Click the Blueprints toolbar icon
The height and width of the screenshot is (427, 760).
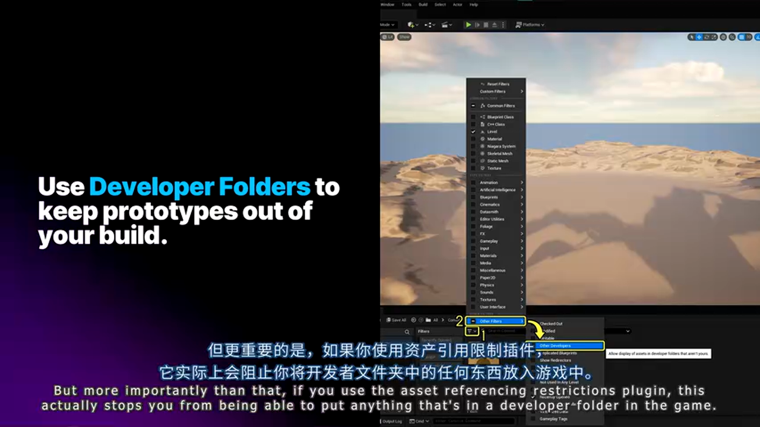pyautogui.click(x=429, y=25)
